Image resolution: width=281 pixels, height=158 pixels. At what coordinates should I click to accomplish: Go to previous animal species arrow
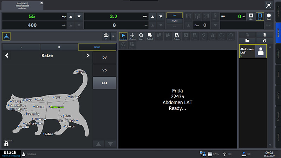[x=7, y=55]
